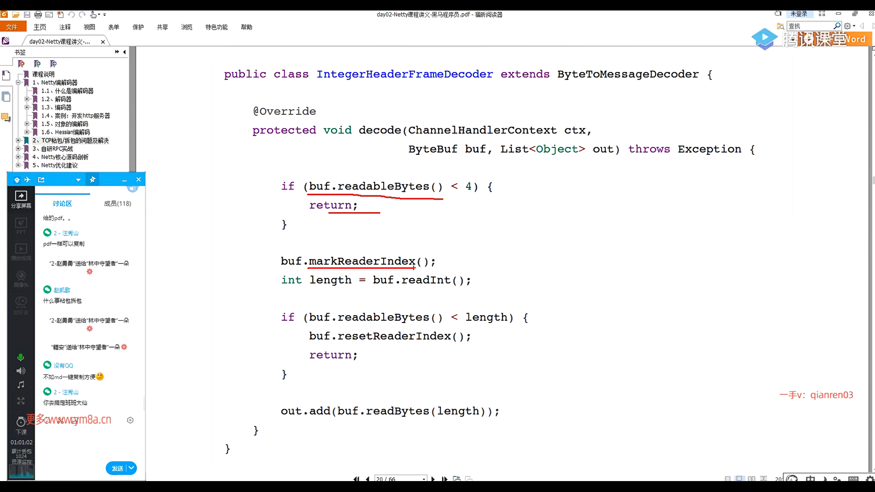This screenshot has height=492, width=875.
Task: Click the open folder icon
Action: point(15,15)
